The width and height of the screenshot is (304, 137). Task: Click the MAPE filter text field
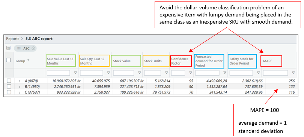pos(275,73)
